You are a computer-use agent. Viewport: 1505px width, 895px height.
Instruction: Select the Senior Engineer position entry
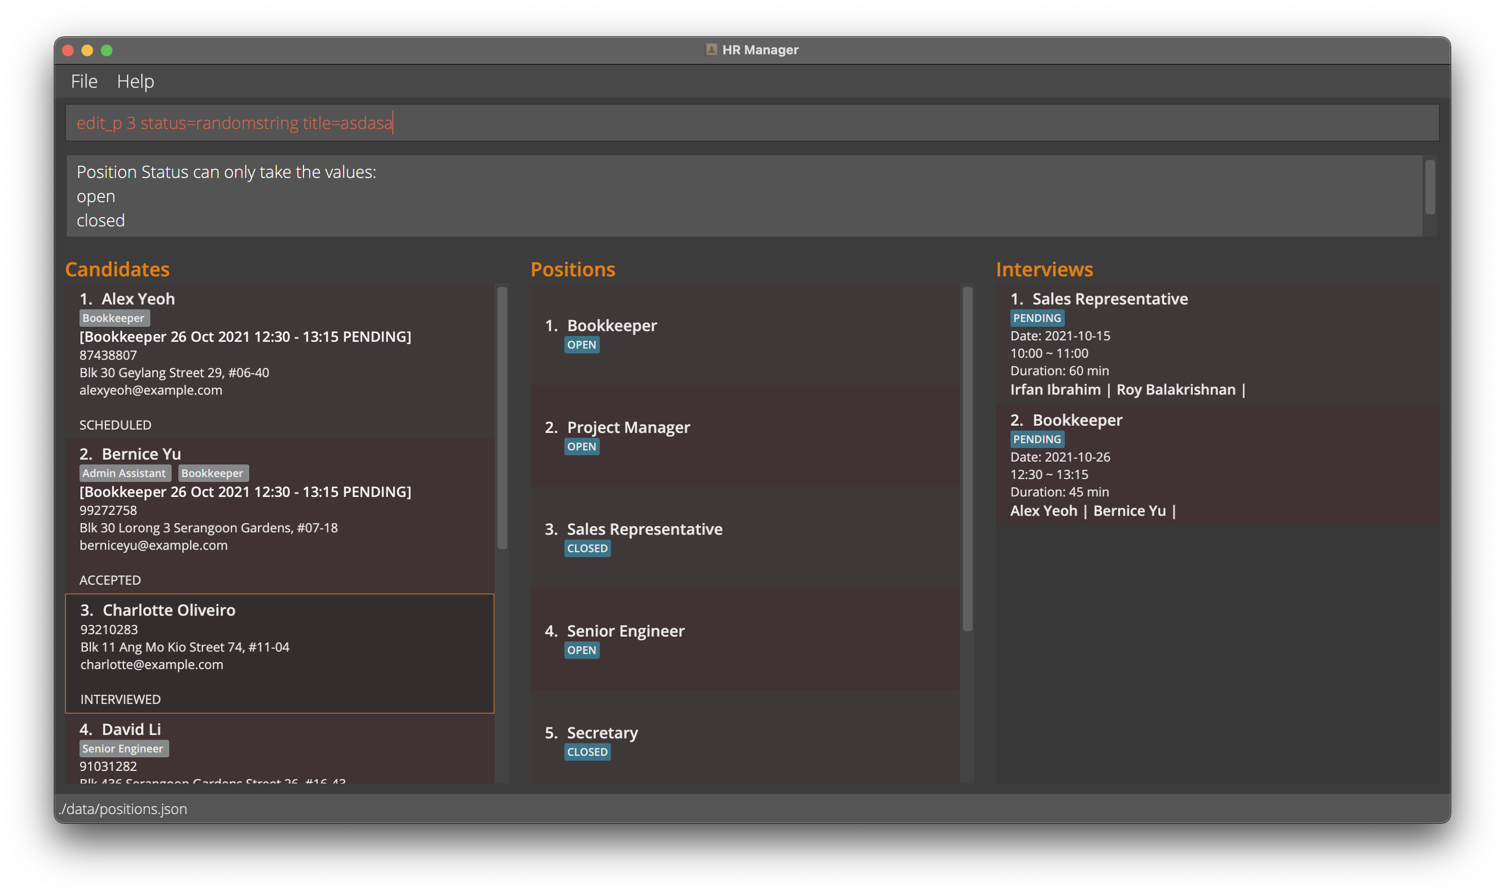[625, 631]
